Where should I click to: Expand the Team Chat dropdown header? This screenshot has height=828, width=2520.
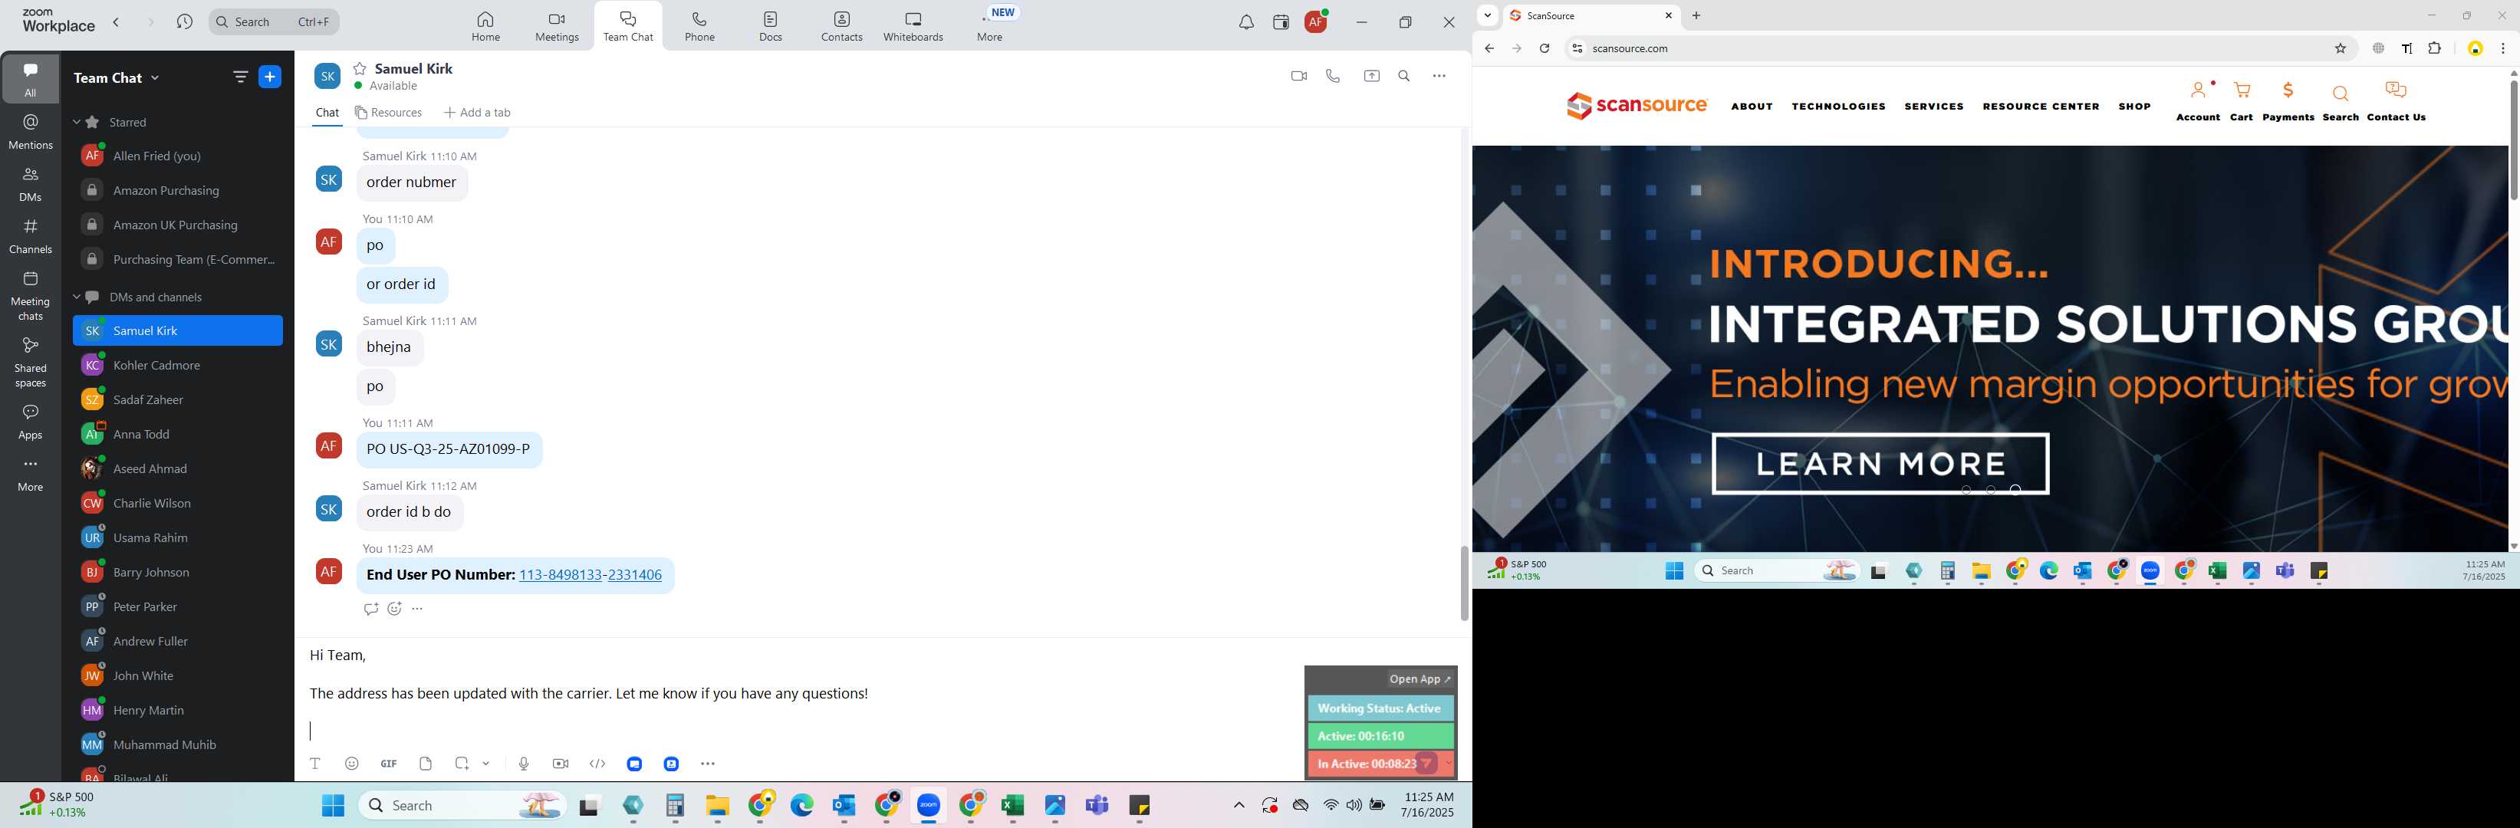point(117,77)
